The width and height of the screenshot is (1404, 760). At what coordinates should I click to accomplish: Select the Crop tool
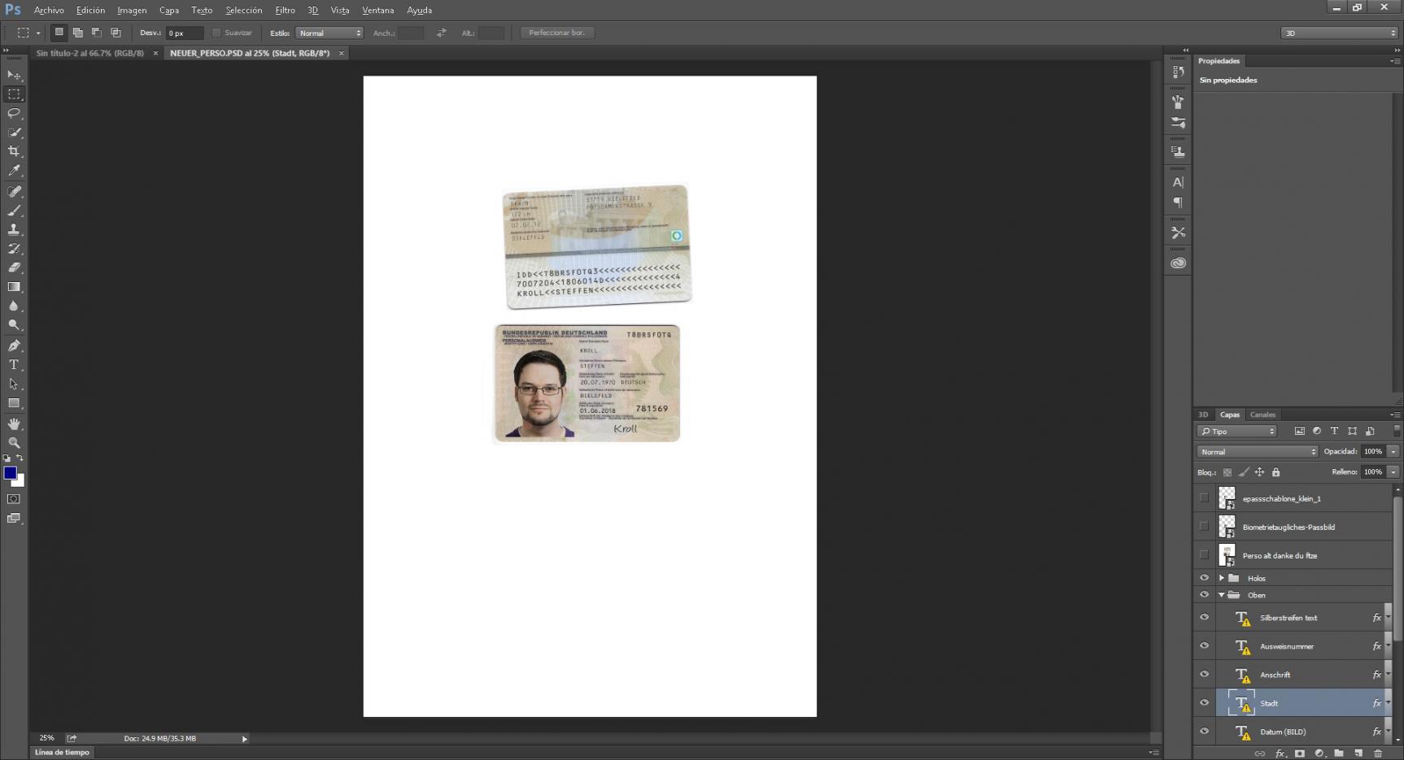click(x=14, y=151)
